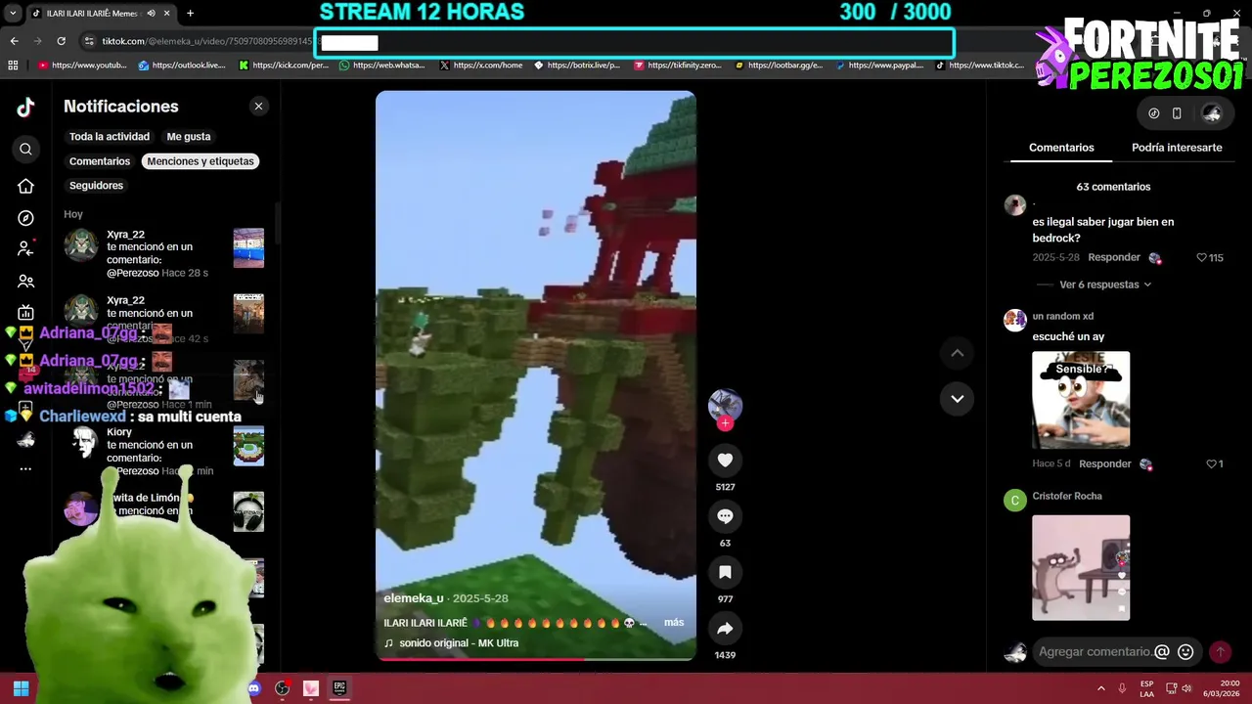Open the Following icon in the sidebar
The image size is (1252, 704).
25,249
